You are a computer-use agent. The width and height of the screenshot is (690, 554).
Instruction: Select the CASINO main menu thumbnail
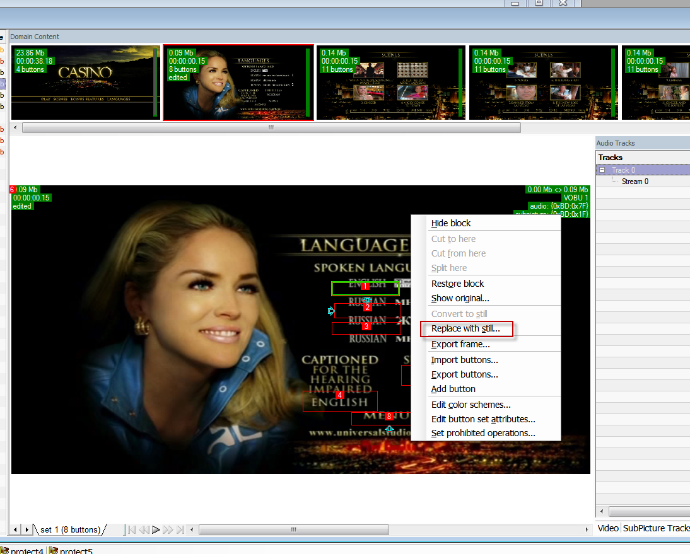pyautogui.click(x=85, y=82)
